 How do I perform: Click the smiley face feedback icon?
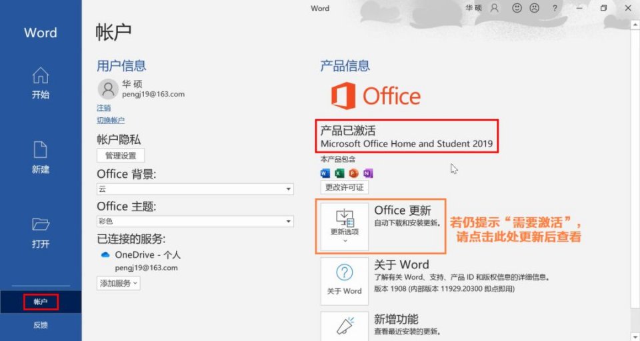click(517, 8)
